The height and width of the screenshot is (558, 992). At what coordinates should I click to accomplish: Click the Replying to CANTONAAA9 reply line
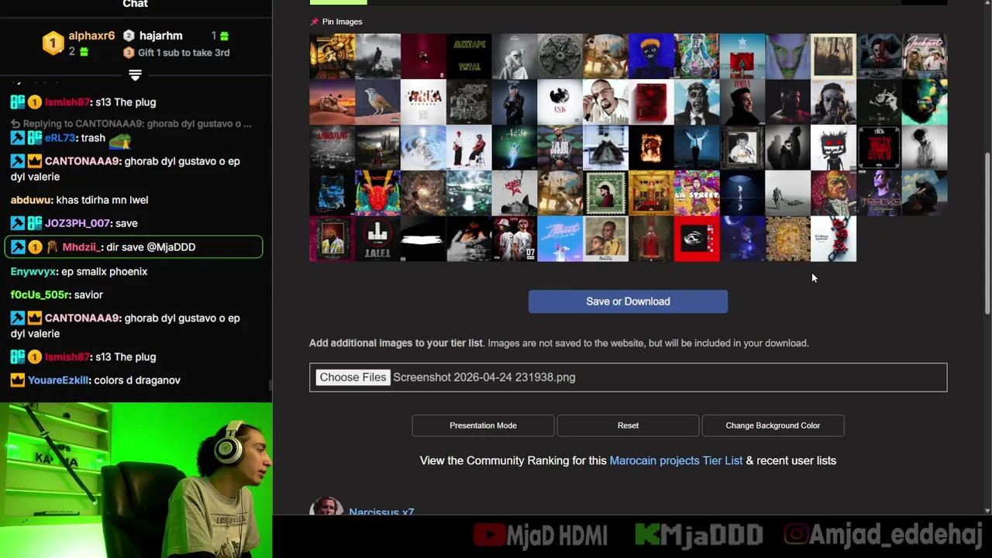pyautogui.click(x=132, y=124)
